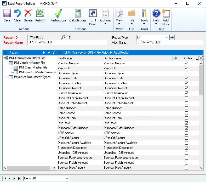Click the field list vertical scrollbar thumb
Image resolution: width=206 pixels, height=182 pixels.
coord(201,80)
